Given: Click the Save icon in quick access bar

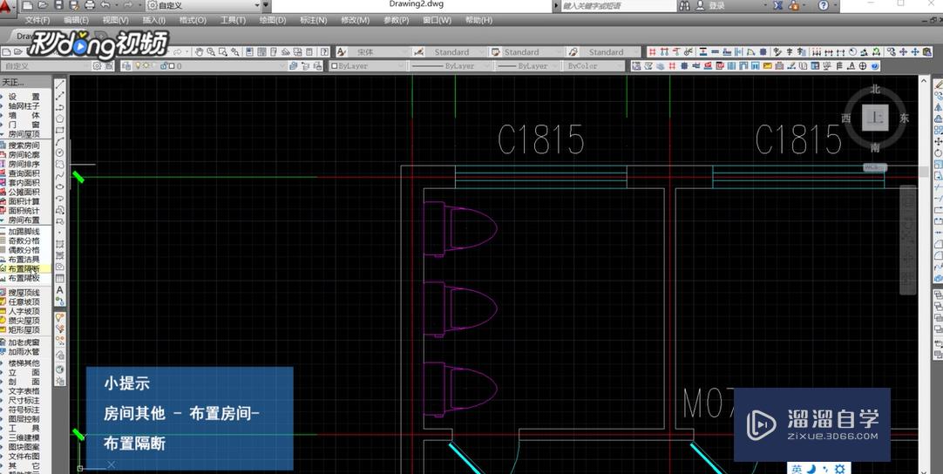Looking at the screenshot, I should click(x=58, y=5).
